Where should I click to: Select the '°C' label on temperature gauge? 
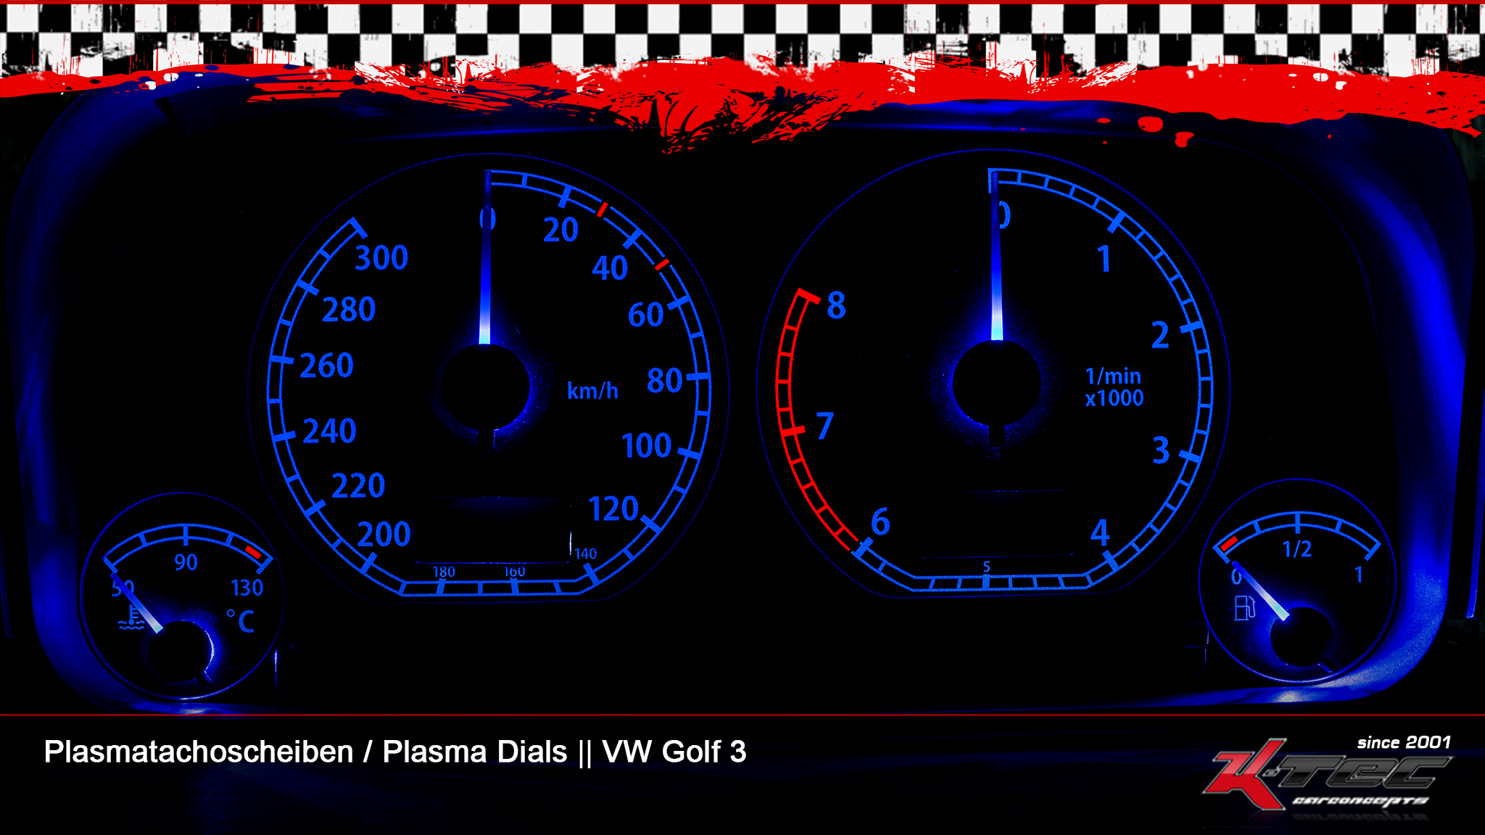click(x=241, y=621)
